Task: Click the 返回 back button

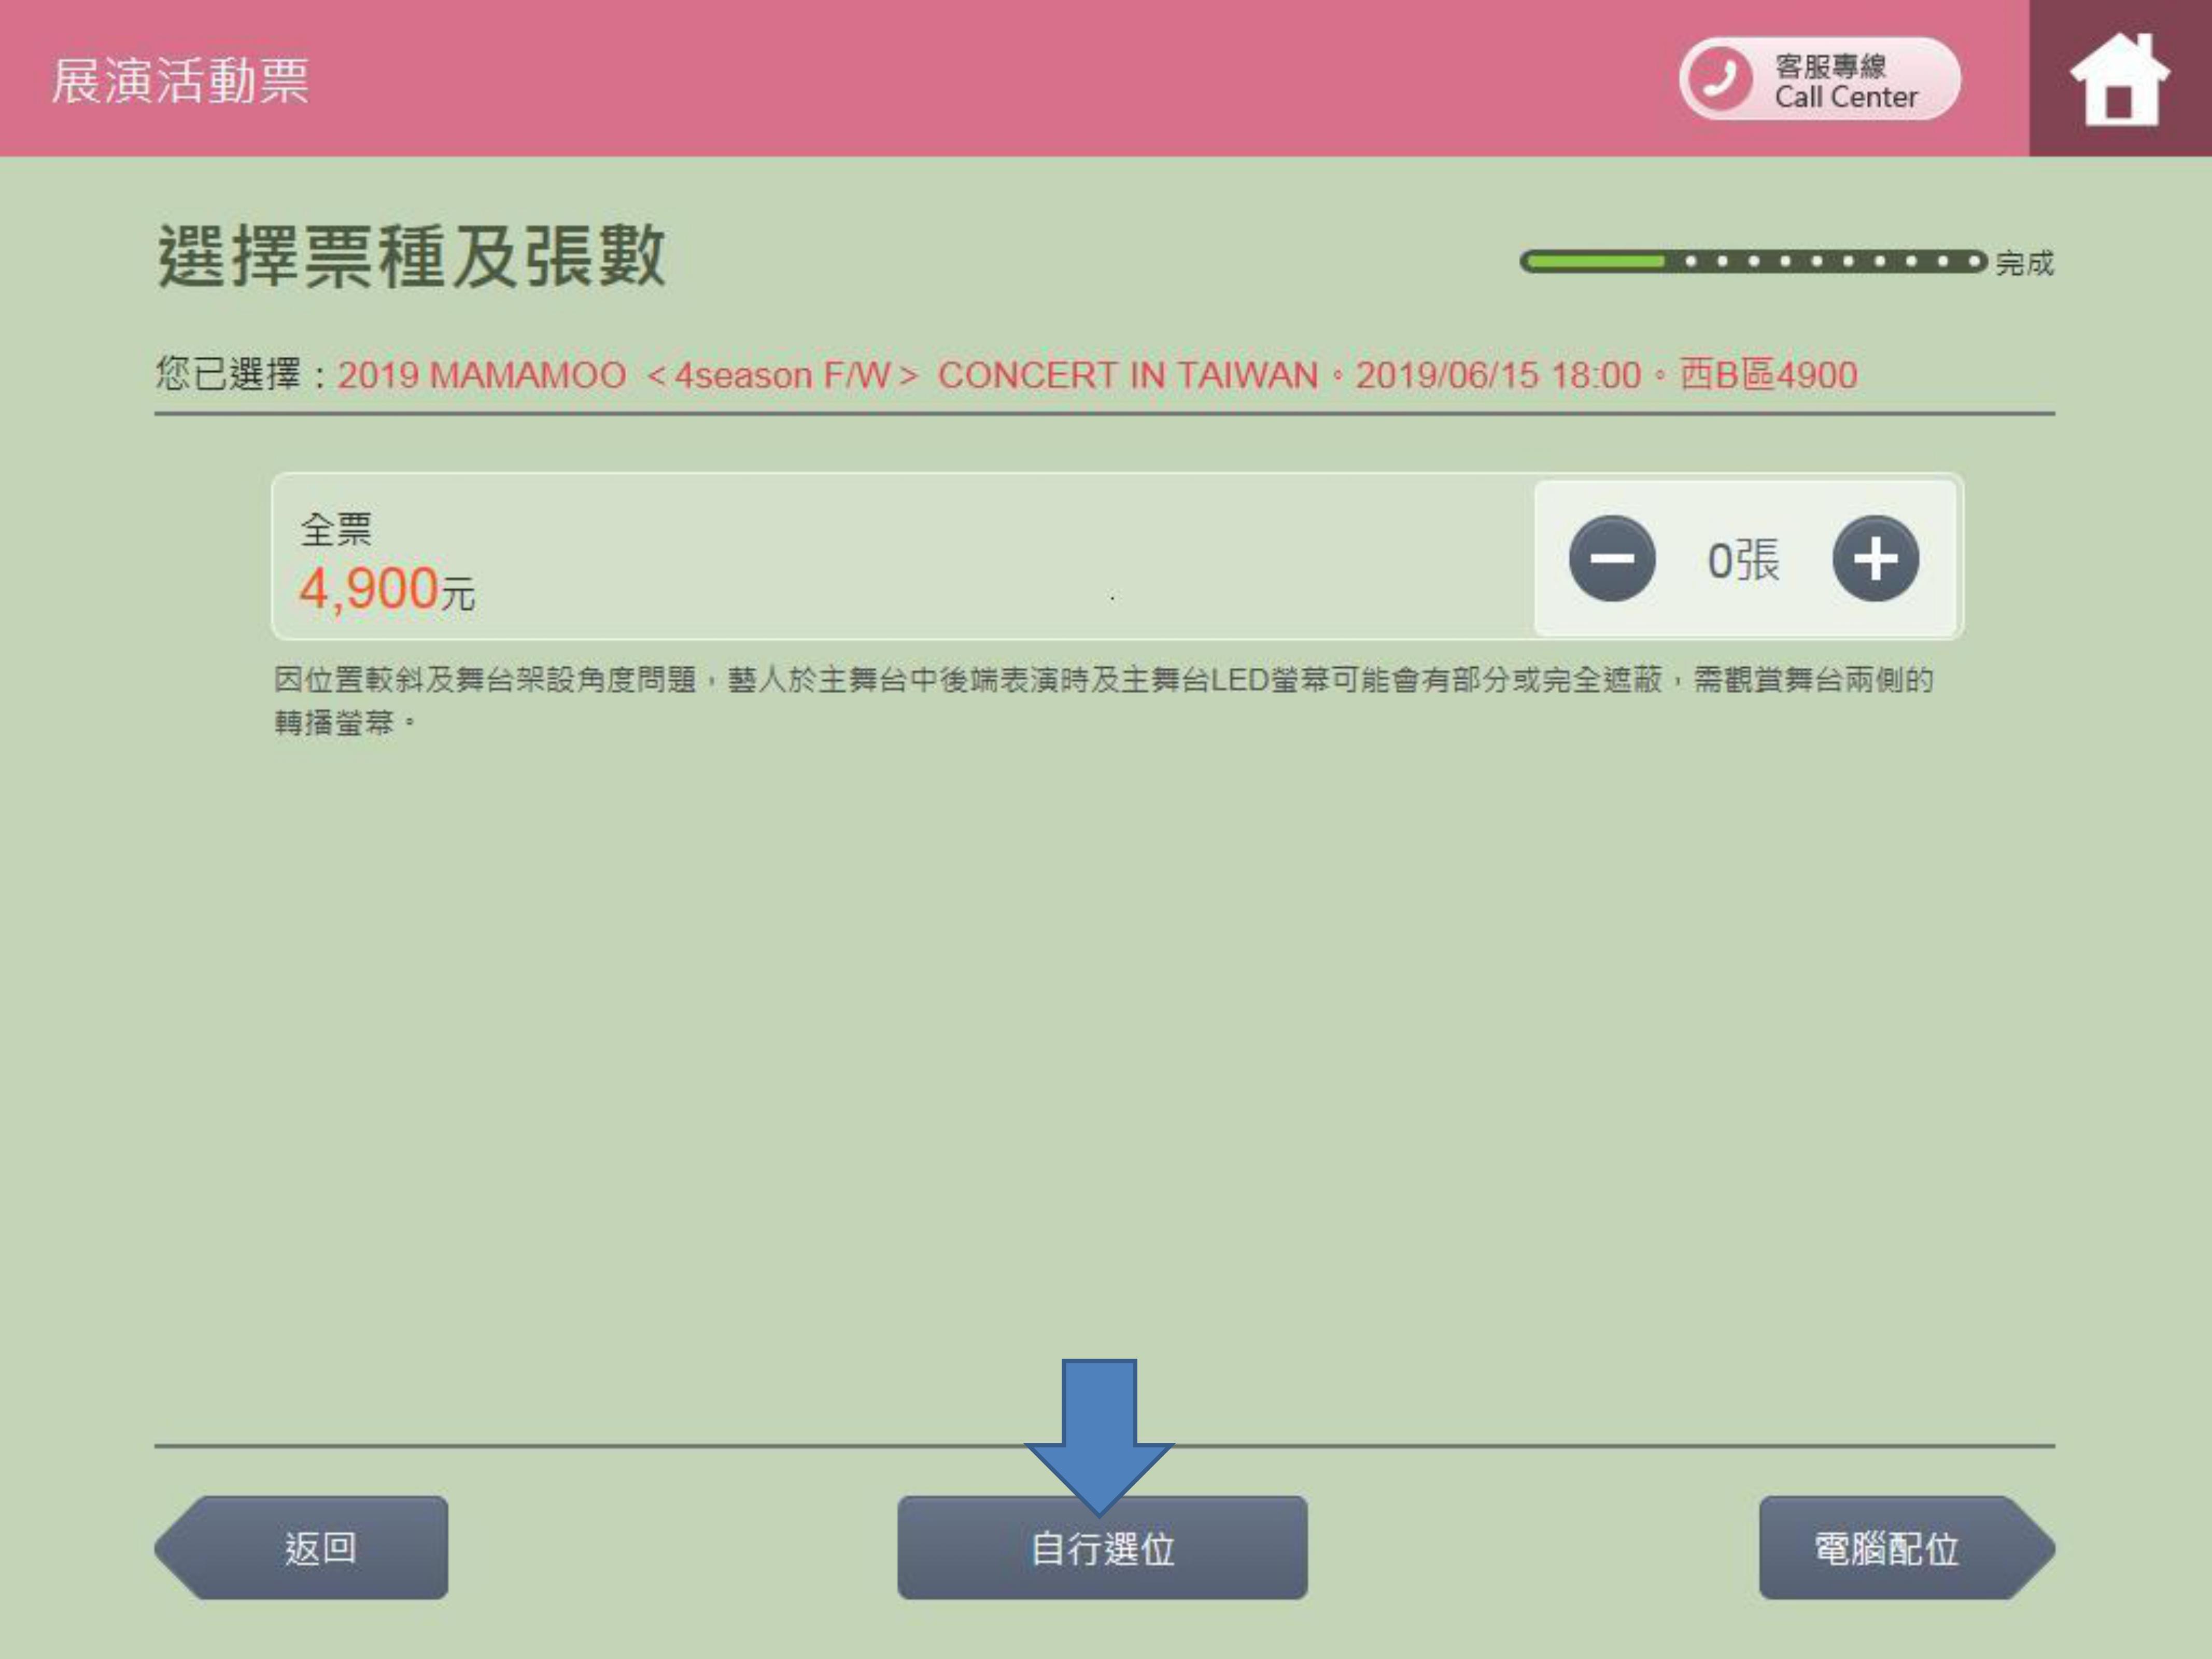Action: click(302, 1547)
